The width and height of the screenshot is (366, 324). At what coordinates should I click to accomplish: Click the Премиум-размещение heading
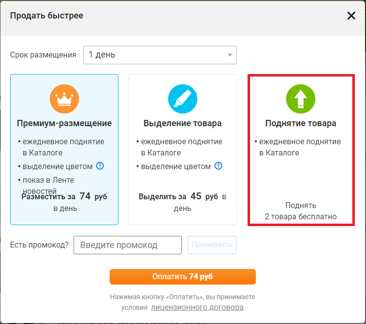64,123
